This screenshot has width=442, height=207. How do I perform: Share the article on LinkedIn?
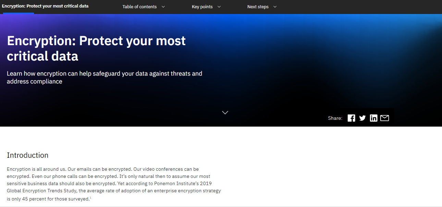tap(373, 118)
